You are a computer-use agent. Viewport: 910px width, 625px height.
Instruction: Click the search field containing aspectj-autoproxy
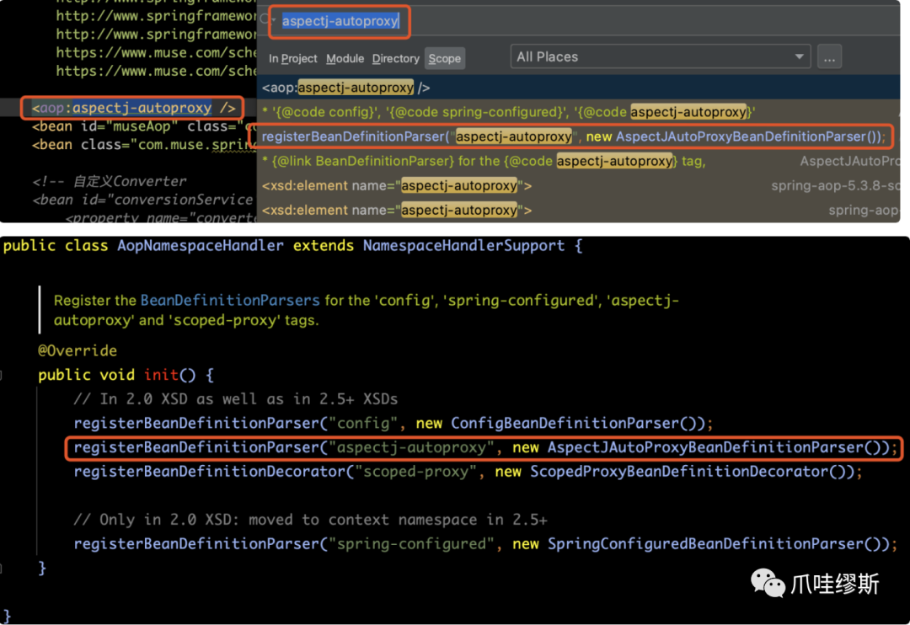tap(340, 21)
